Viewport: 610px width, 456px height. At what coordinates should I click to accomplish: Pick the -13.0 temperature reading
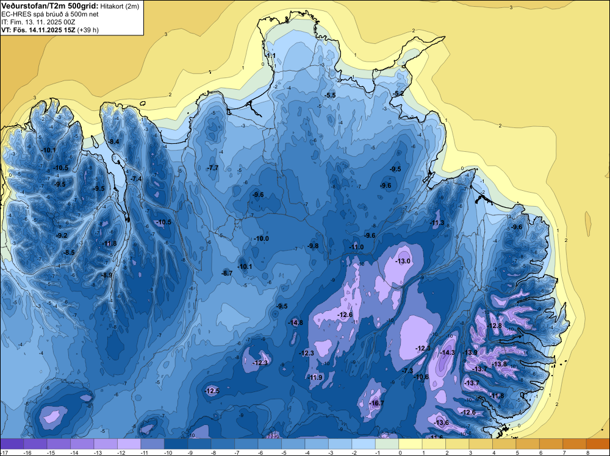[x=403, y=262]
